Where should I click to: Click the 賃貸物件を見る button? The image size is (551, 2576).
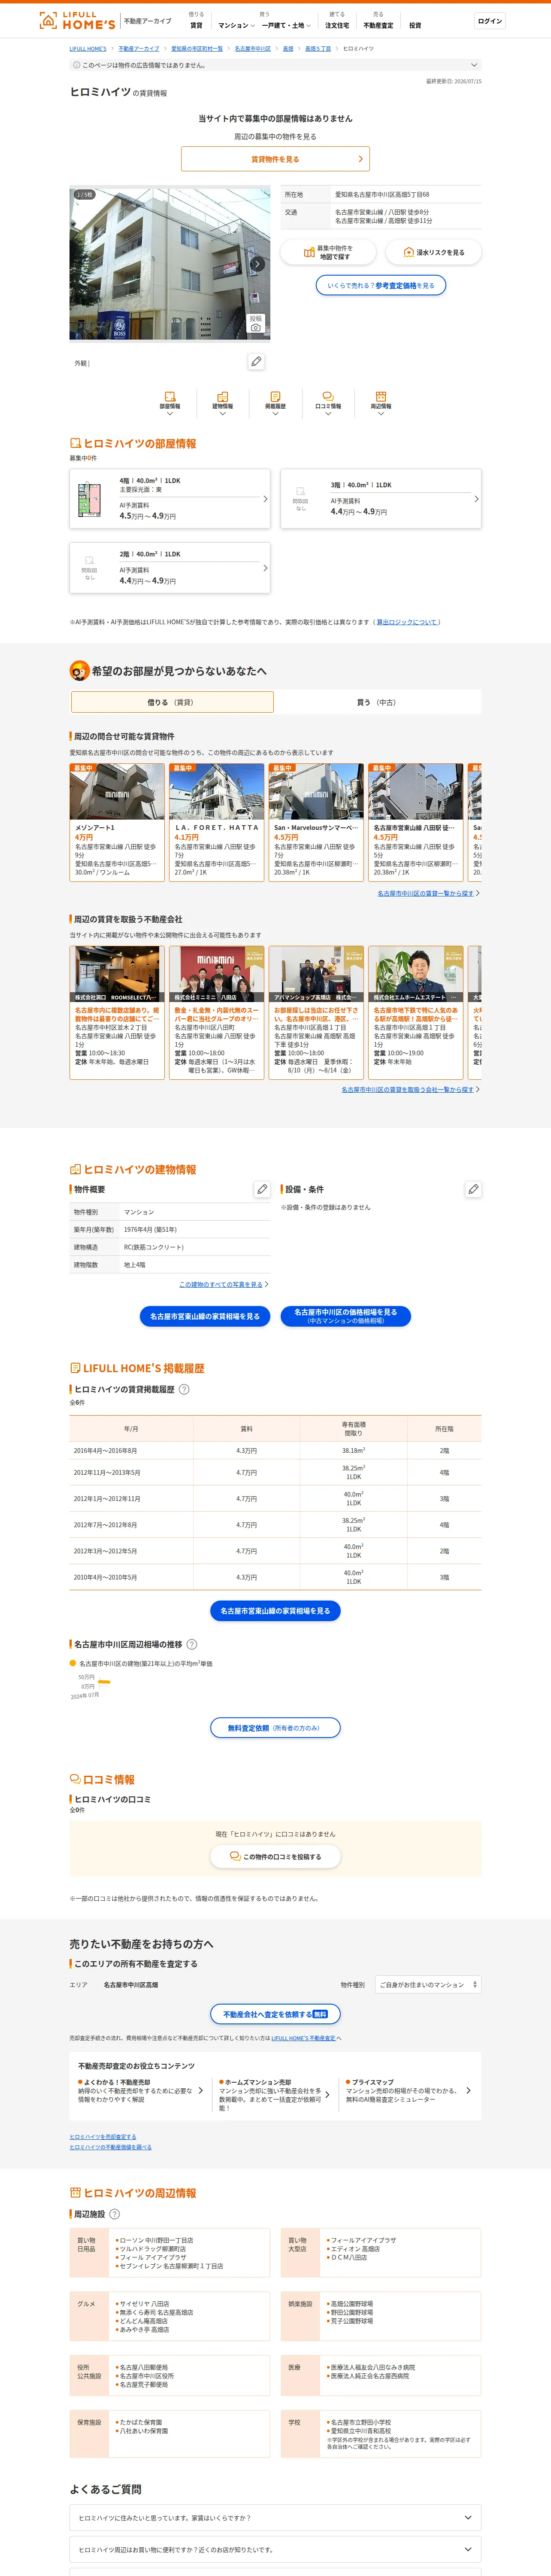(x=275, y=159)
